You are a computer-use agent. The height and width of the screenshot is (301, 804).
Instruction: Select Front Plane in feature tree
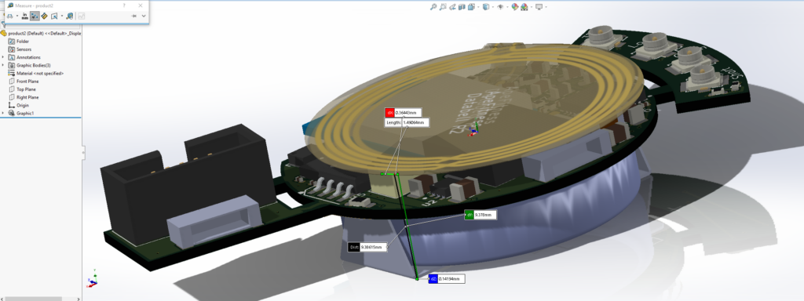tap(27, 82)
